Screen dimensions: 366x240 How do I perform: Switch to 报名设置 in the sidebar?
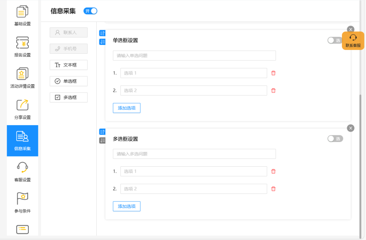22,46
